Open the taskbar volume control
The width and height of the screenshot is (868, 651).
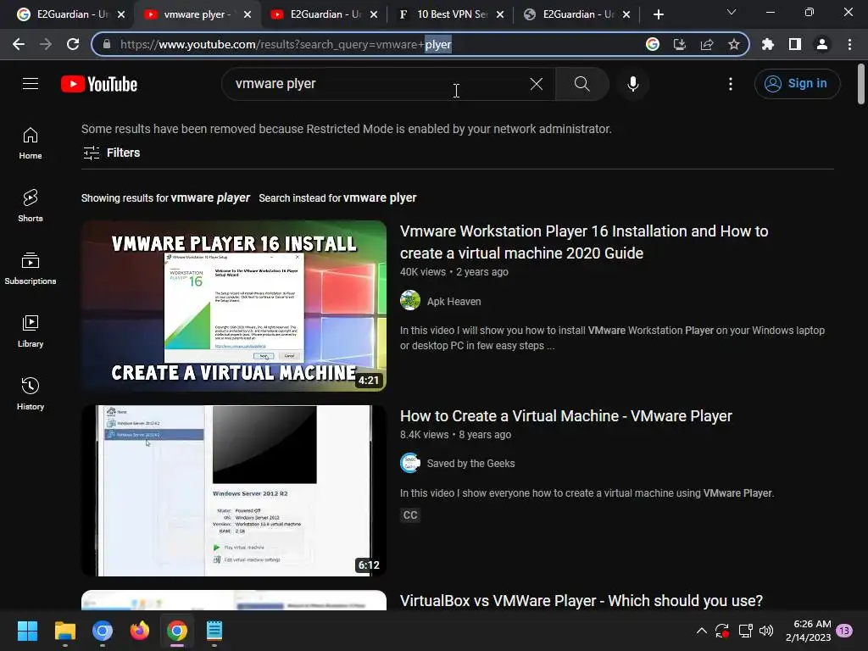(x=766, y=631)
